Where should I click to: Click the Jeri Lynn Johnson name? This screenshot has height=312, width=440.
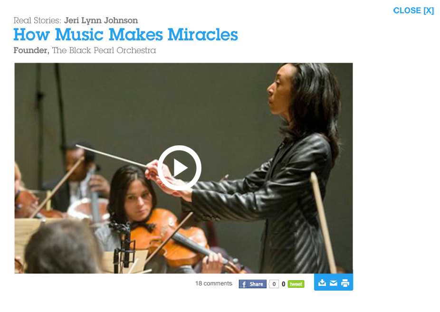click(x=101, y=20)
